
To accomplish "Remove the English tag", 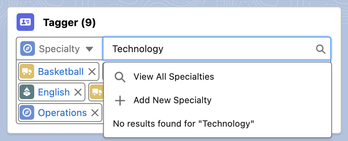I will tap(78, 92).
